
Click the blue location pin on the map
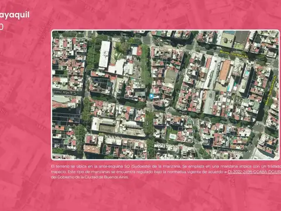(x=151, y=96)
